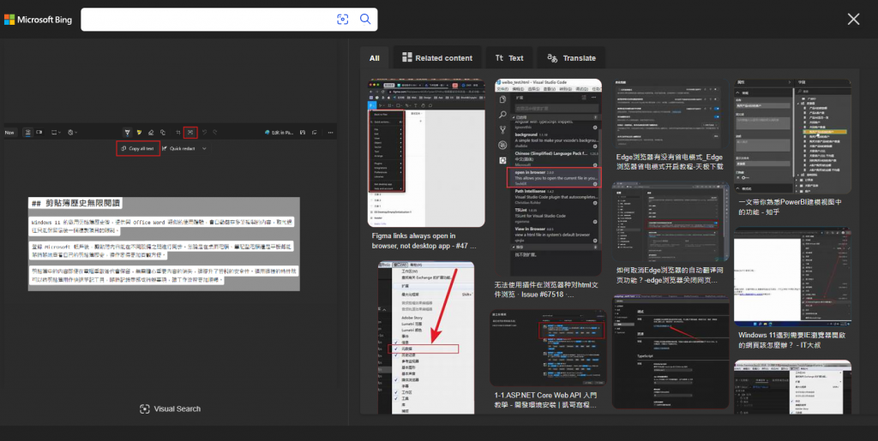Open visual search camera icon in search box
This screenshot has height=441, width=878.
point(343,19)
